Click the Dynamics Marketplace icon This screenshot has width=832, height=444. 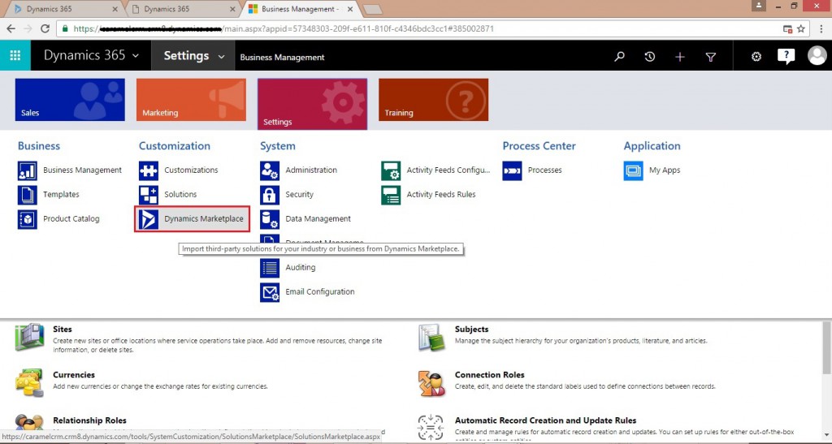pyautogui.click(x=149, y=219)
